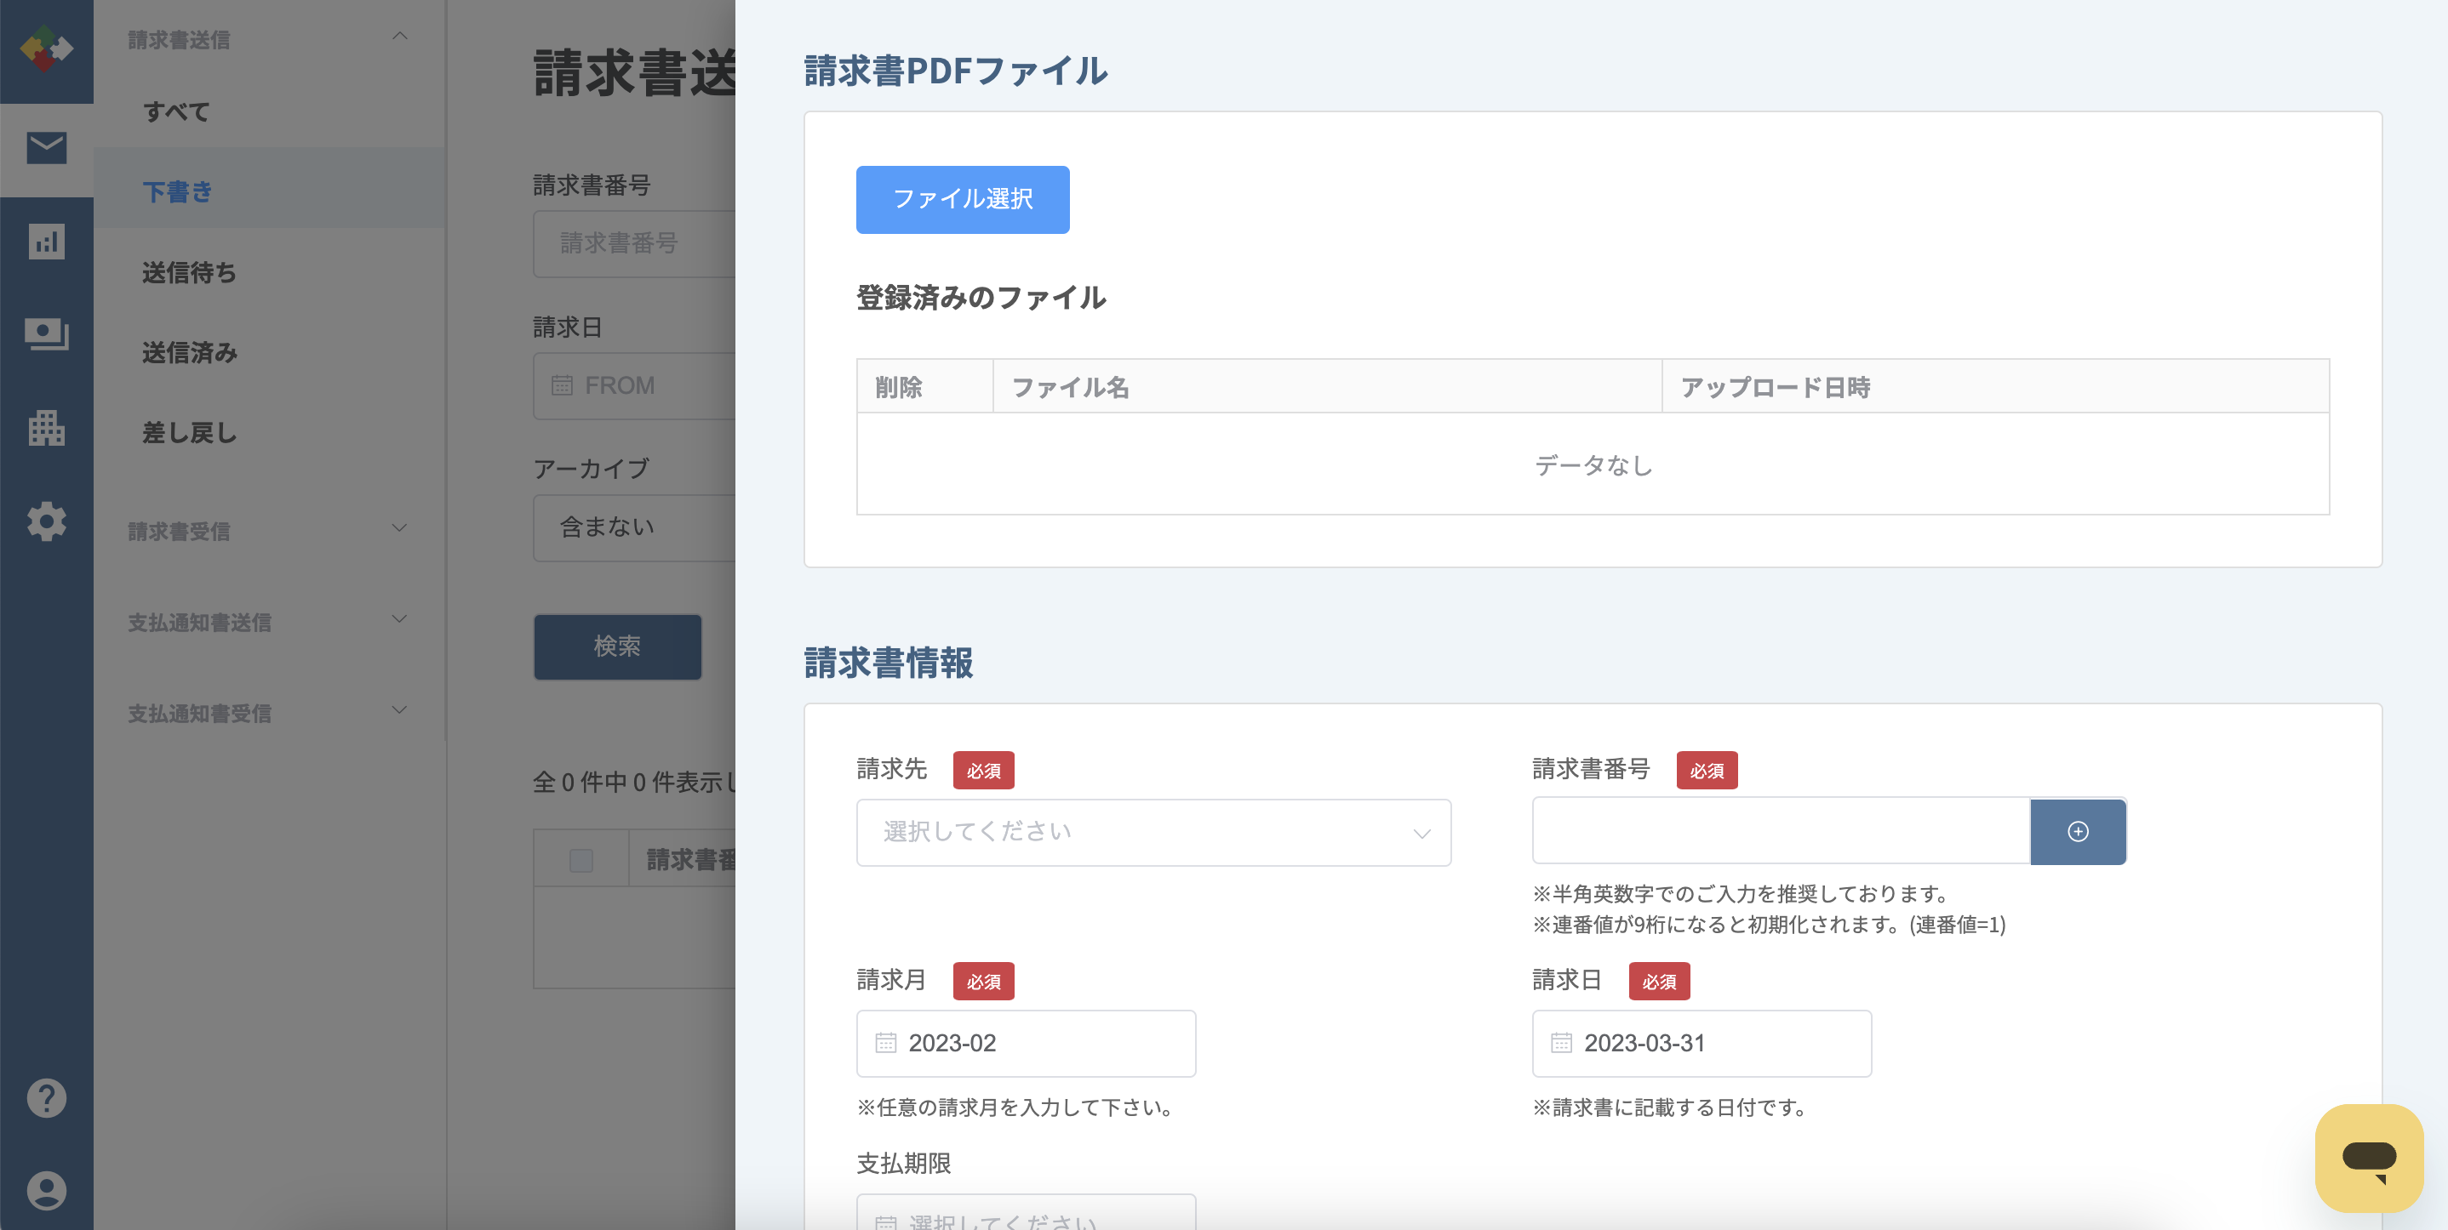The height and width of the screenshot is (1230, 2448).
Task: Click the 支払期限 date field
Action: tap(1027, 1212)
